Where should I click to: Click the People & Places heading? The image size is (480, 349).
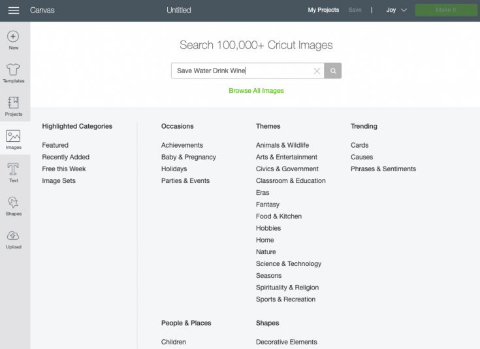(186, 323)
